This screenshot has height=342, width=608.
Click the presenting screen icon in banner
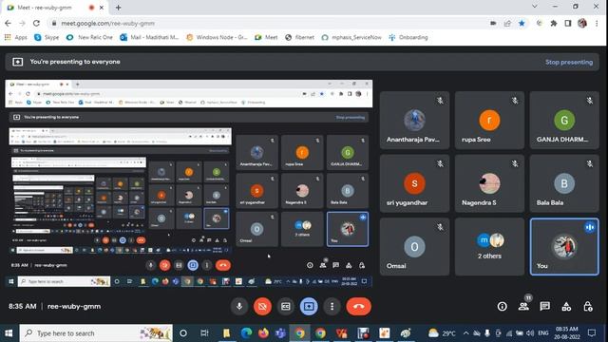[17, 62]
